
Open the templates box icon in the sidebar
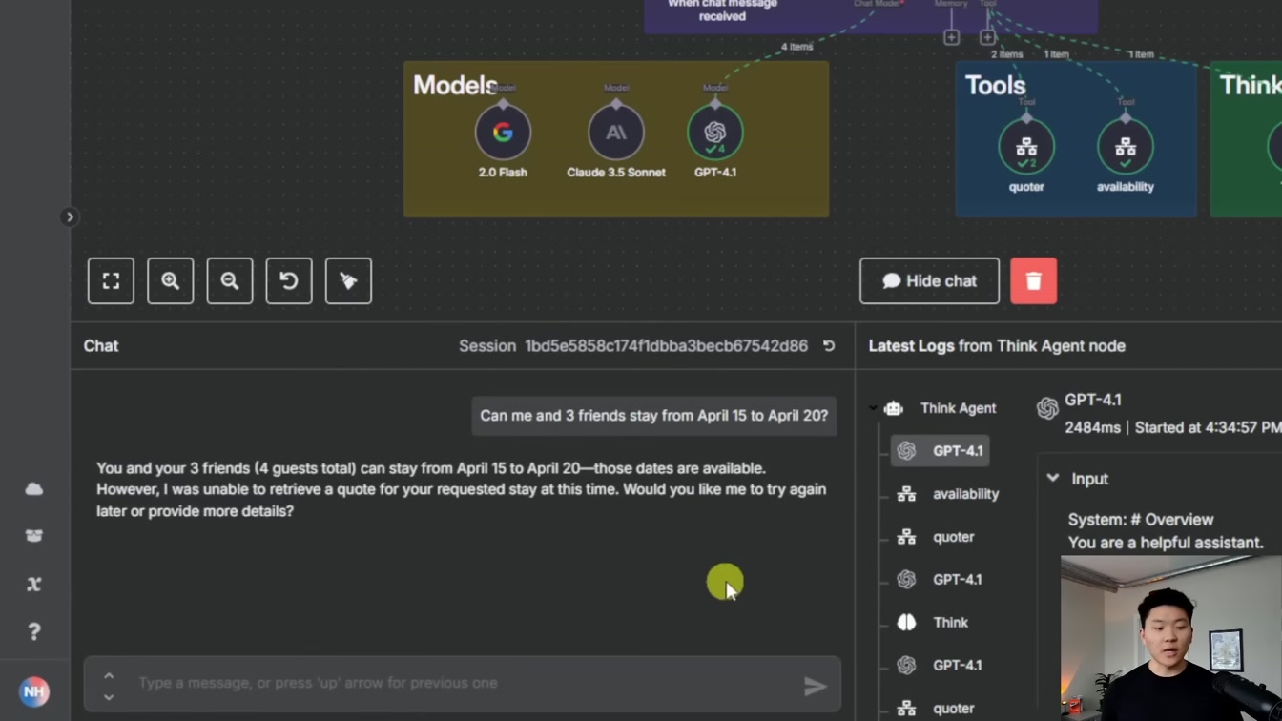click(34, 536)
